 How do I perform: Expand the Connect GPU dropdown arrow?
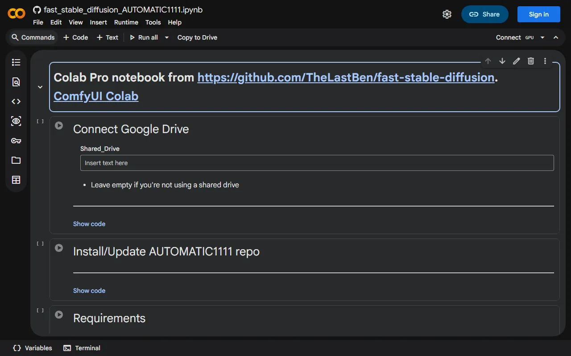(x=542, y=37)
